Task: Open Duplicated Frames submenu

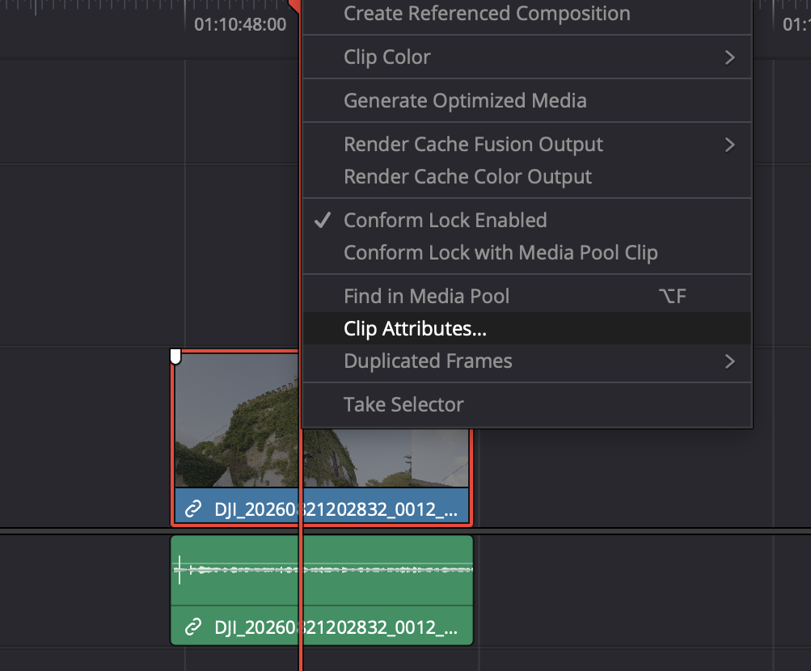Action: click(526, 361)
